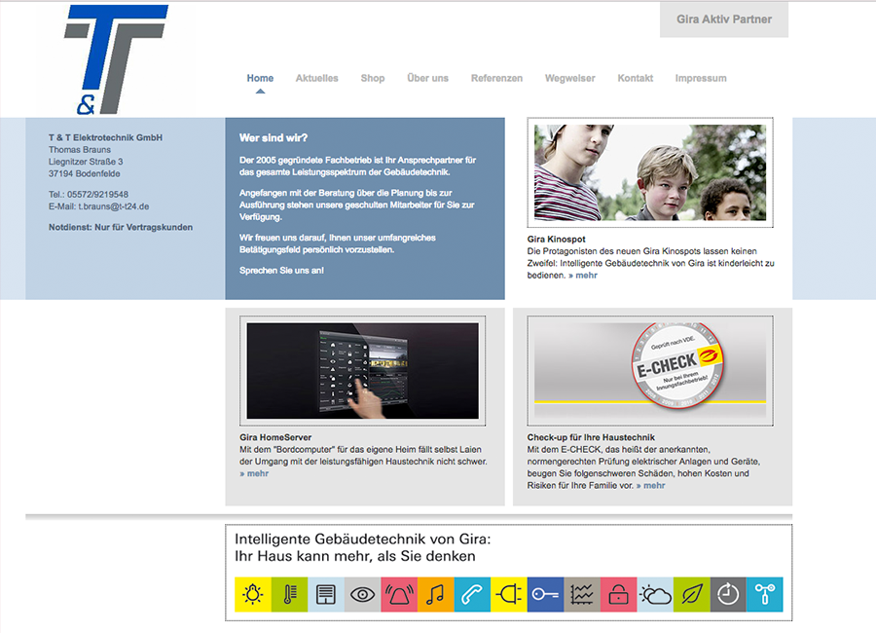Open the Gira HomeServer touchscreen image
876x633 pixels.
pos(363,371)
